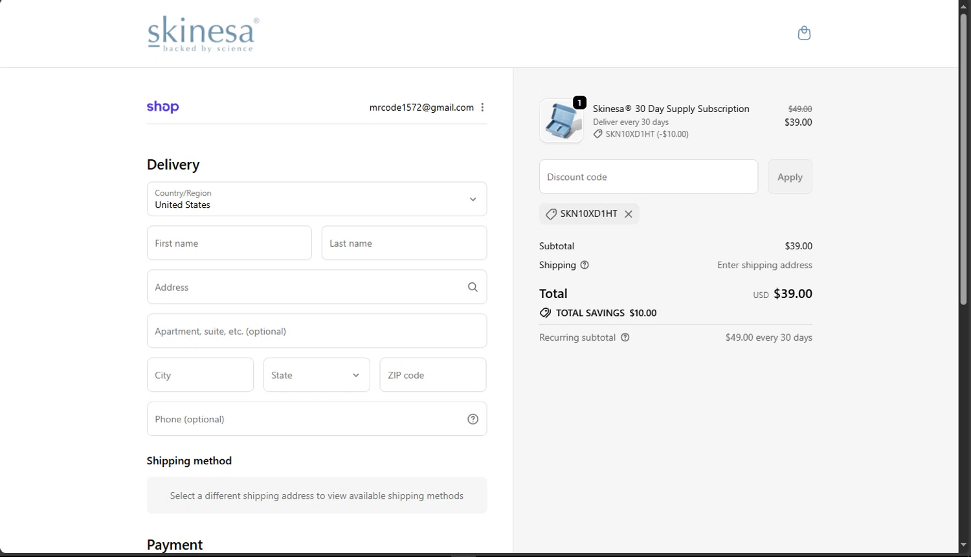Click the Total Savings tag icon
Image resolution: width=971 pixels, height=557 pixels.
click(x=545, y=313)
